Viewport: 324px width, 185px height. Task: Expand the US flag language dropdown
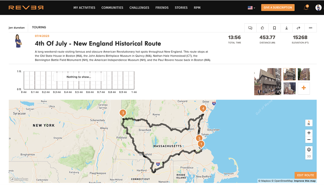coord(251,8)
